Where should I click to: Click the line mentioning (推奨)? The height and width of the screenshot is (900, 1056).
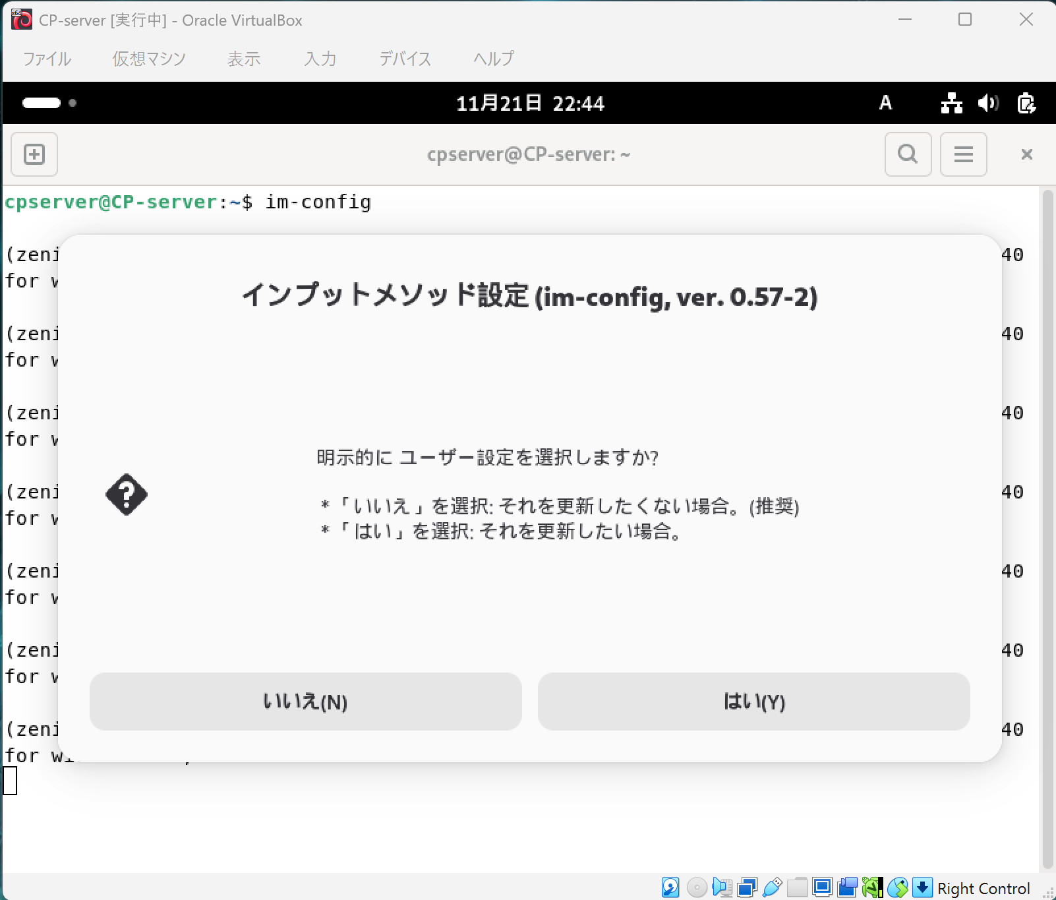[560, 506]
